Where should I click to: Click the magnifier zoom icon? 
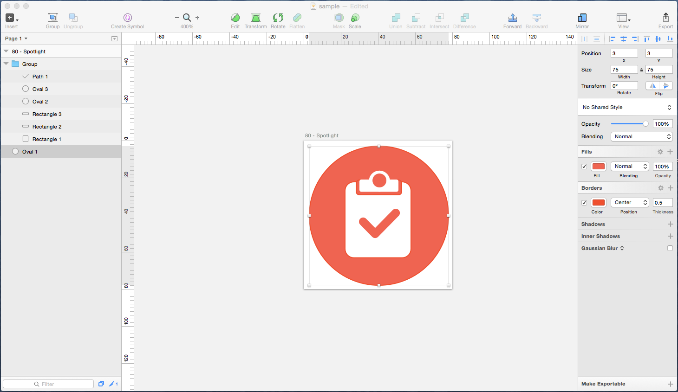click(187, 18)
